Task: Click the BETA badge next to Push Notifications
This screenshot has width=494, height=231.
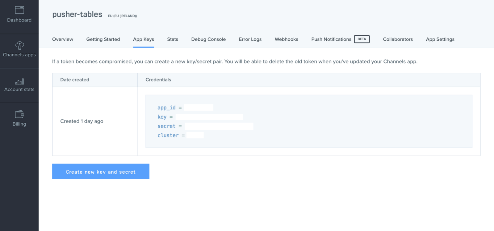Action: pyautogui.click(x=362, y=39)
